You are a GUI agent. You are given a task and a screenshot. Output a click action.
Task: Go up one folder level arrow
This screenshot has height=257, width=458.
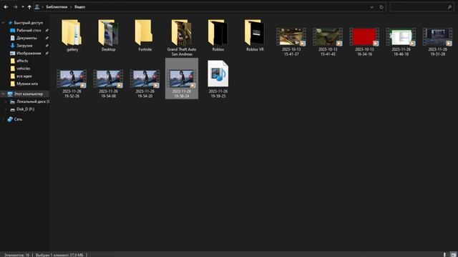pyautogui.click(x=29, y=7)
